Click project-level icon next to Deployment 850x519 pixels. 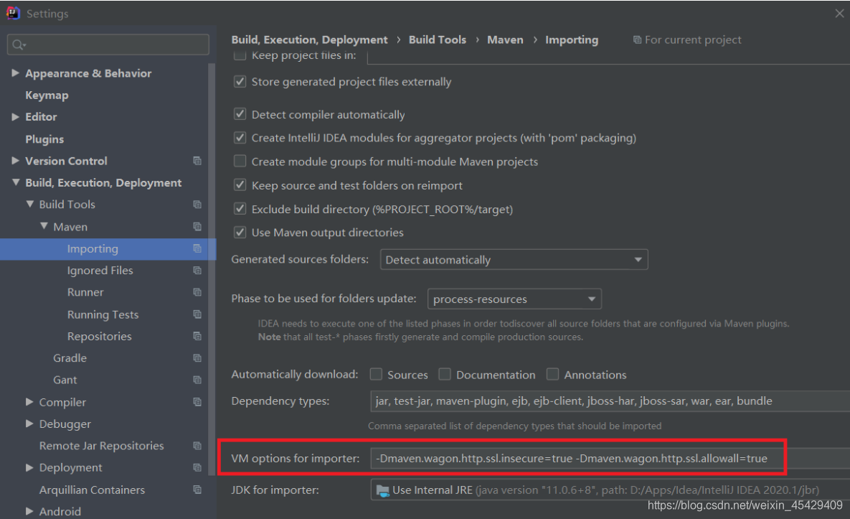197,467
